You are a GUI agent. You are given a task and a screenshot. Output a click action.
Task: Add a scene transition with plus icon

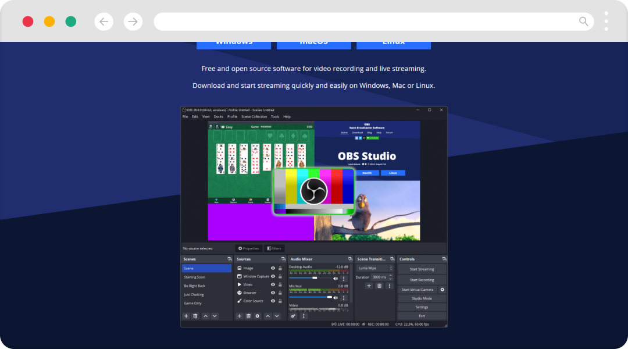coord(369,286)
